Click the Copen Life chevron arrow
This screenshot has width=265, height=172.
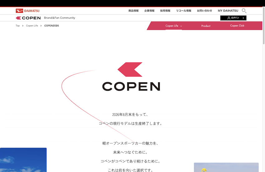click(x=181, y=26)
